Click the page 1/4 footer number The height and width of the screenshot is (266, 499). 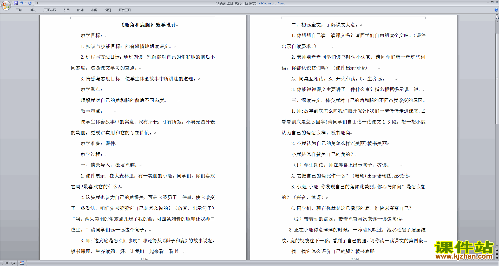(143, 259)
